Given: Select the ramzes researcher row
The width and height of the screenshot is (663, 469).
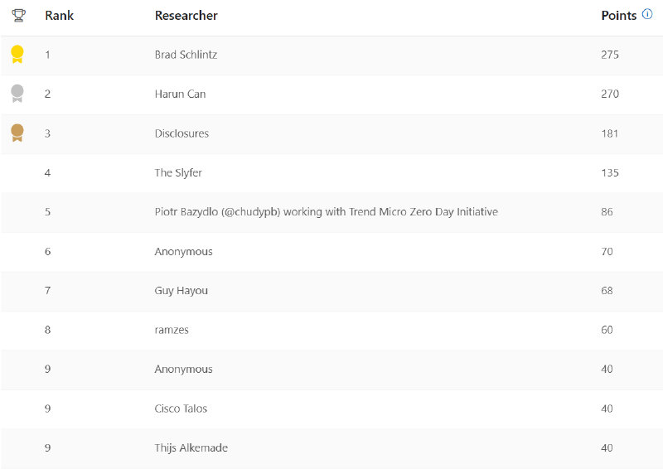Looking at the screenshot, I should (172, 330).
